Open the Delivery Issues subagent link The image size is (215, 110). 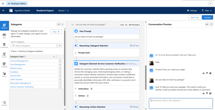[16, 68]
